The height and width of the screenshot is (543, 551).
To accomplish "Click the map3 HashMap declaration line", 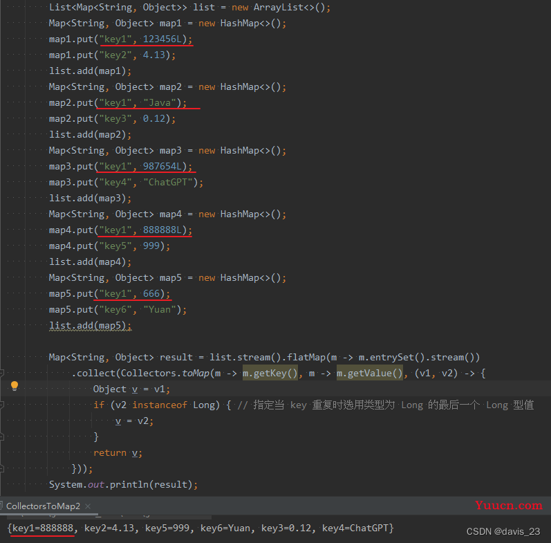I will pyautogui.click(x=167, y=151).
